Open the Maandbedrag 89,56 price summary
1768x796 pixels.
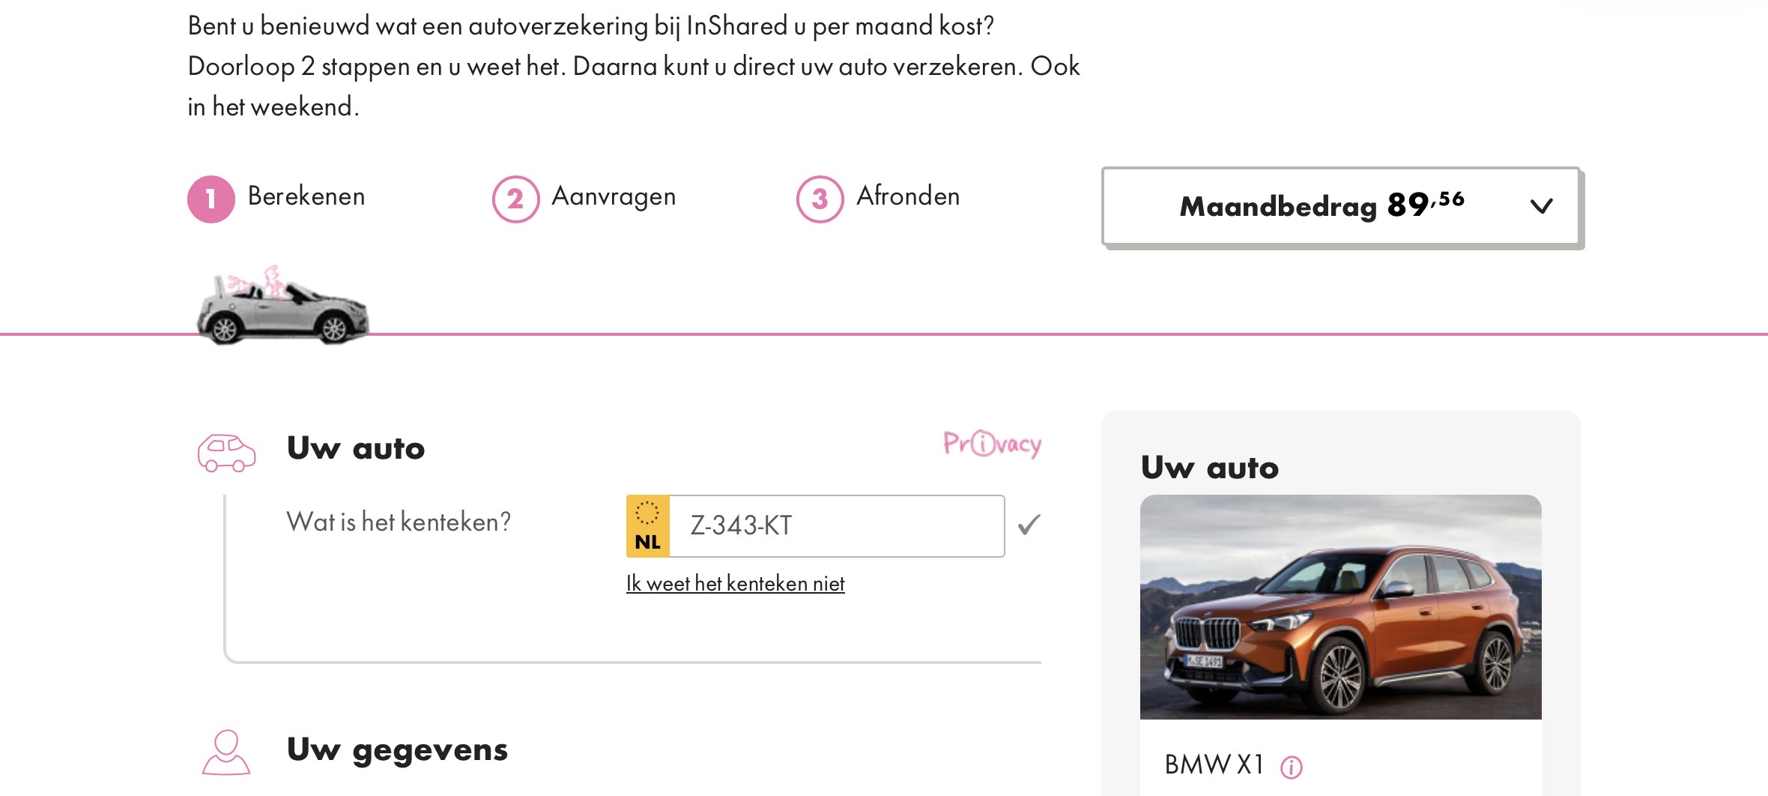1322,206
